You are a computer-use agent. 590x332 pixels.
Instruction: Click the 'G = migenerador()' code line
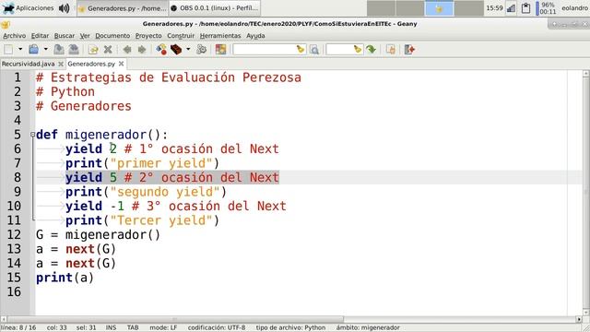pos(98,234)
